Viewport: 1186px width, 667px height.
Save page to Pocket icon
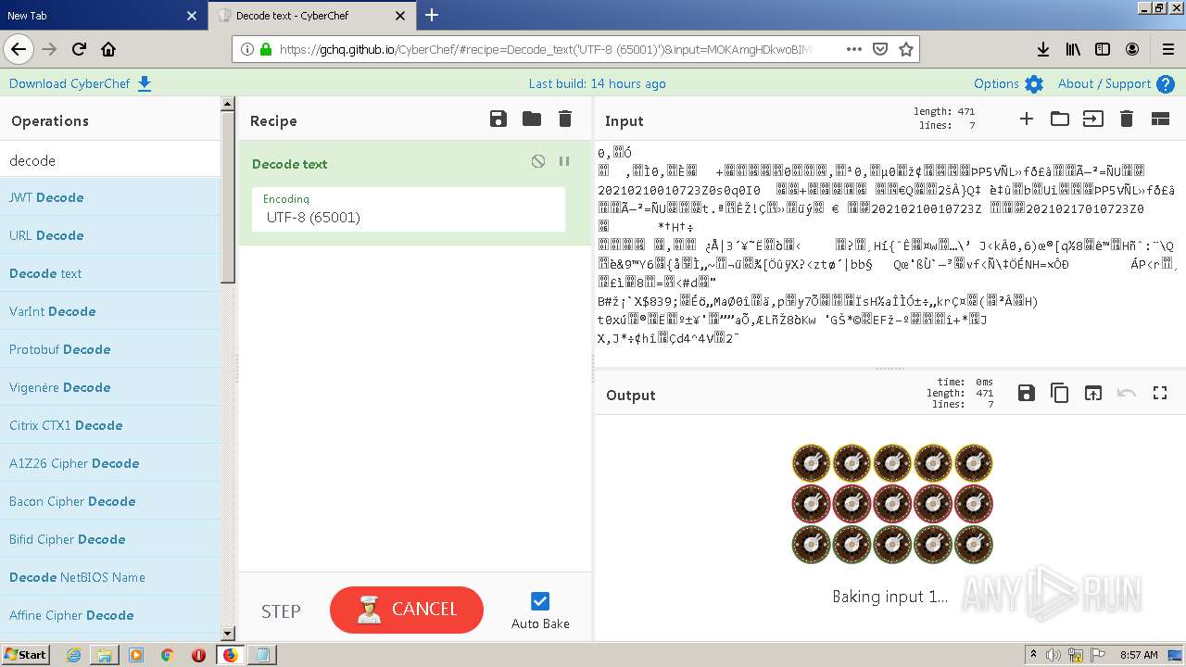tap(880, 49)
